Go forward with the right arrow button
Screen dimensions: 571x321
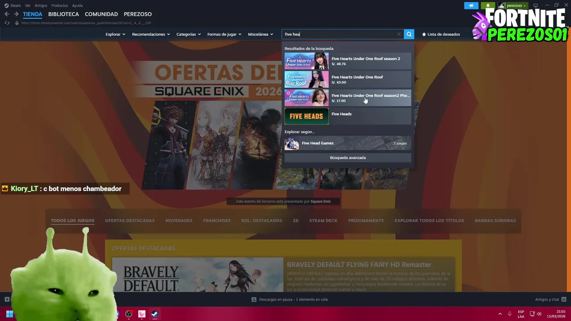16,14
